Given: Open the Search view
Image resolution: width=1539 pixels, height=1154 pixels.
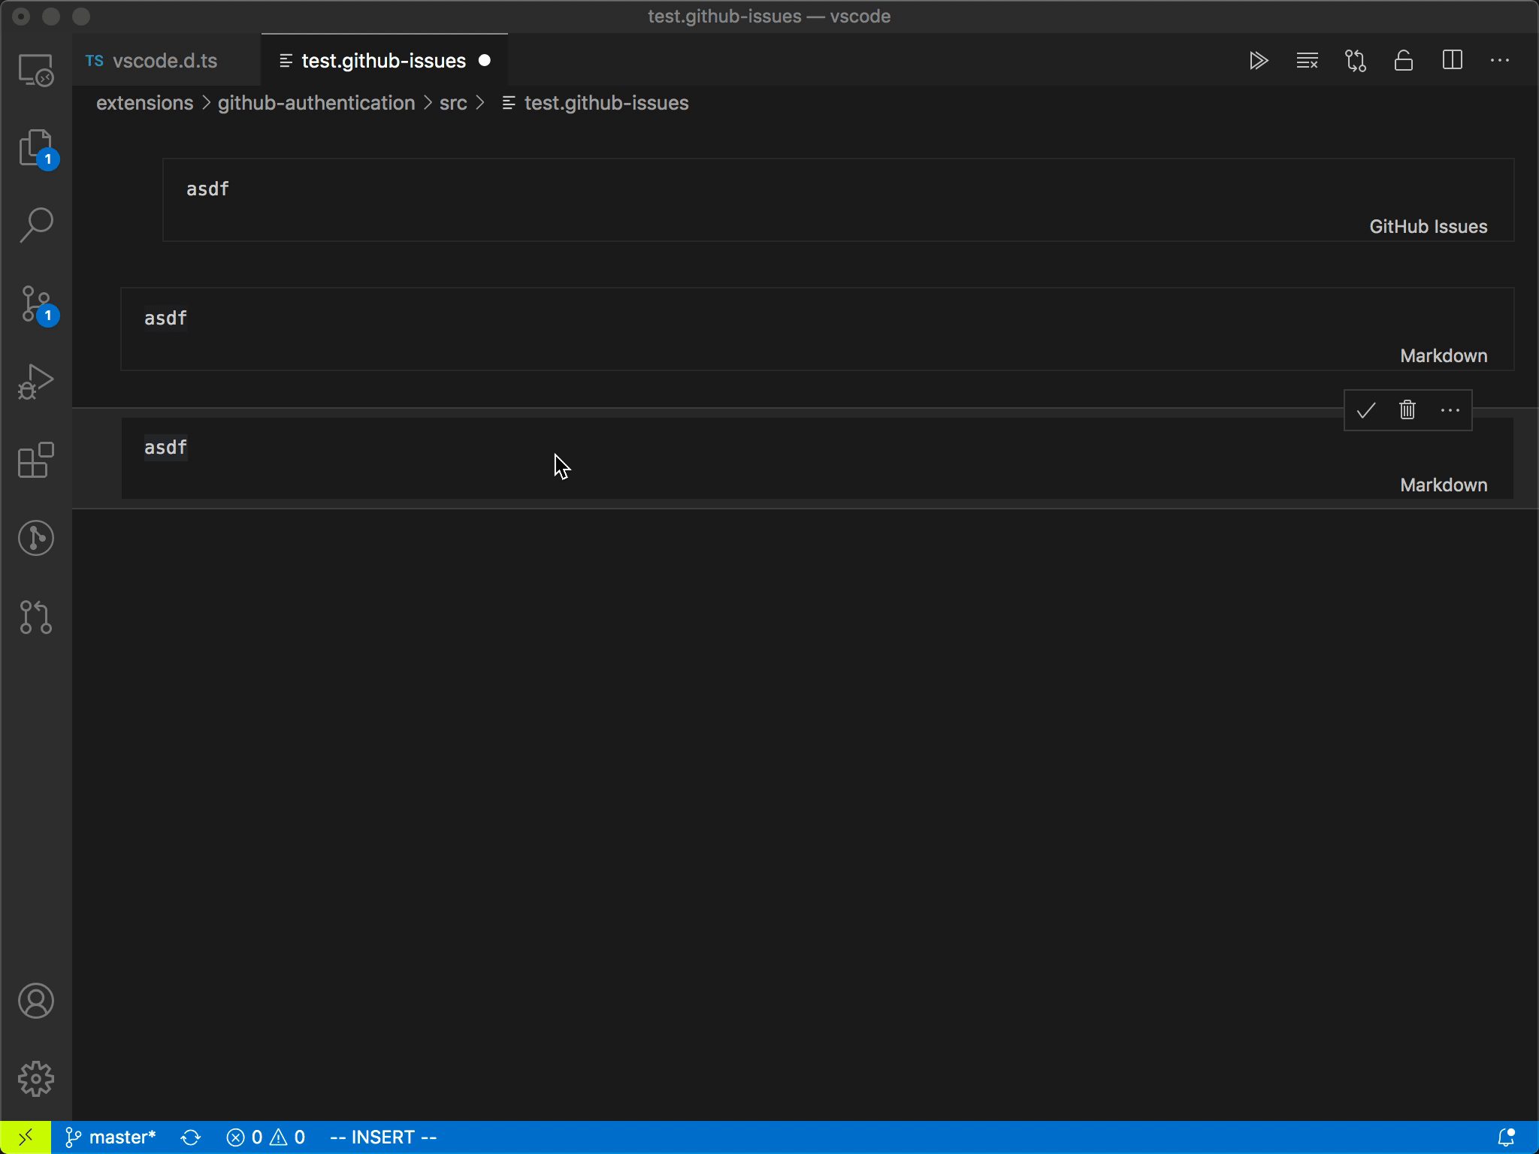Looking at the screenshot, I should pyautogui.click(x=35, y=223).
